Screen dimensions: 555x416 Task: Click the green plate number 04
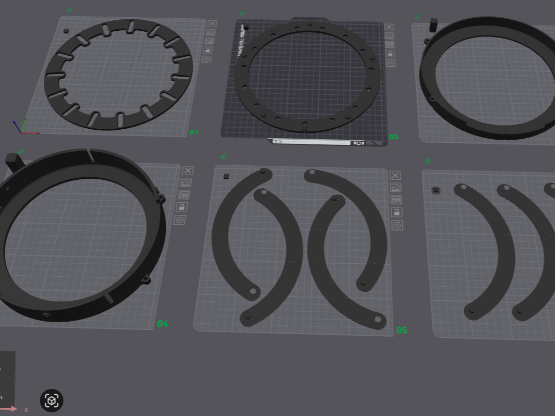(162, 324)
